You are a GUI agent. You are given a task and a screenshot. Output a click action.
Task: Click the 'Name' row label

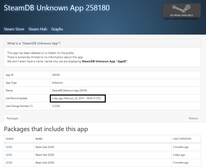point(9,90)
